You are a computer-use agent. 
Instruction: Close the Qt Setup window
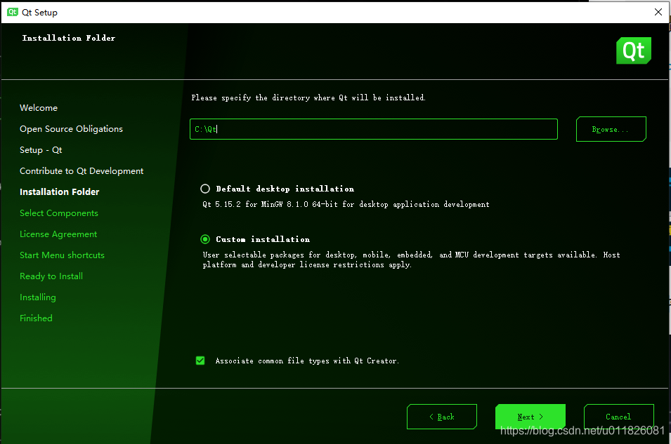point(658,12)
